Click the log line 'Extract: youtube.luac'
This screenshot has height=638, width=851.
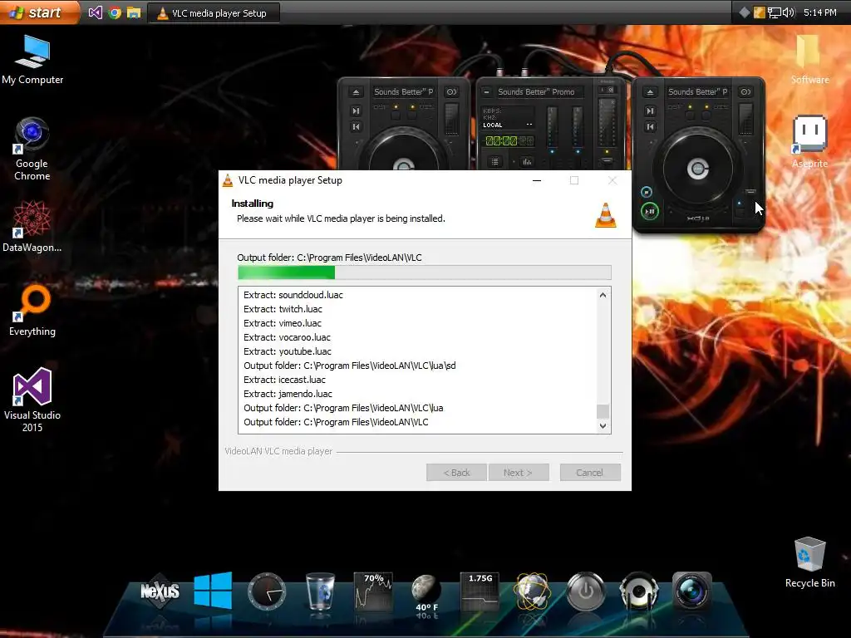[287, 351]
